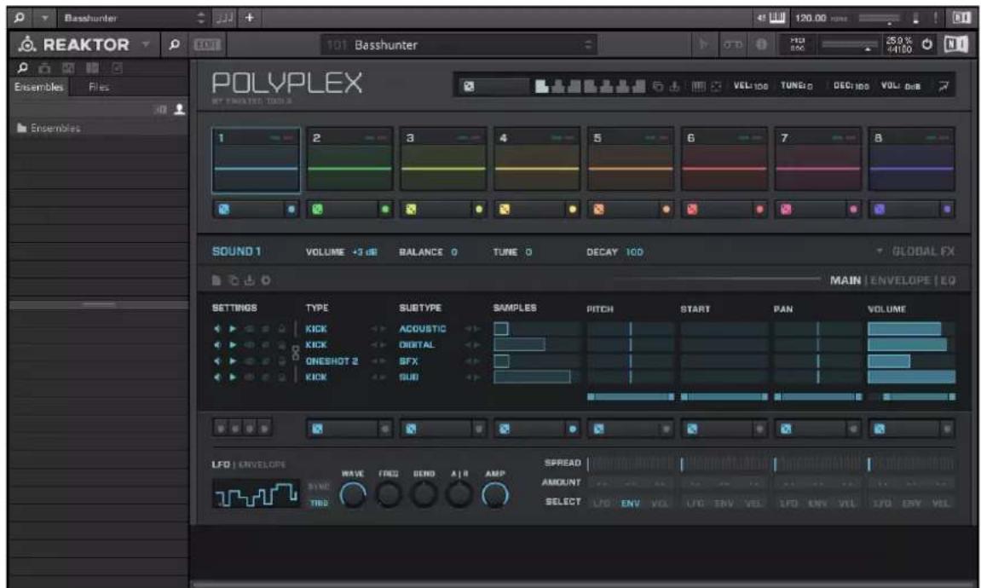This screenshot has width=981, height=588.
Task: Click the LFO WAVE knob
Action: pos(353,495)
